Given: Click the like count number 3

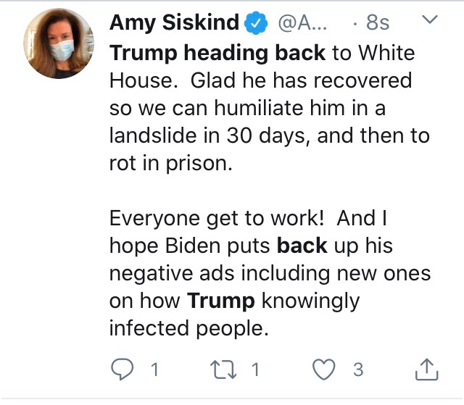Looking at the screenshot, I should pyautogui.click(x=358, y=369).
